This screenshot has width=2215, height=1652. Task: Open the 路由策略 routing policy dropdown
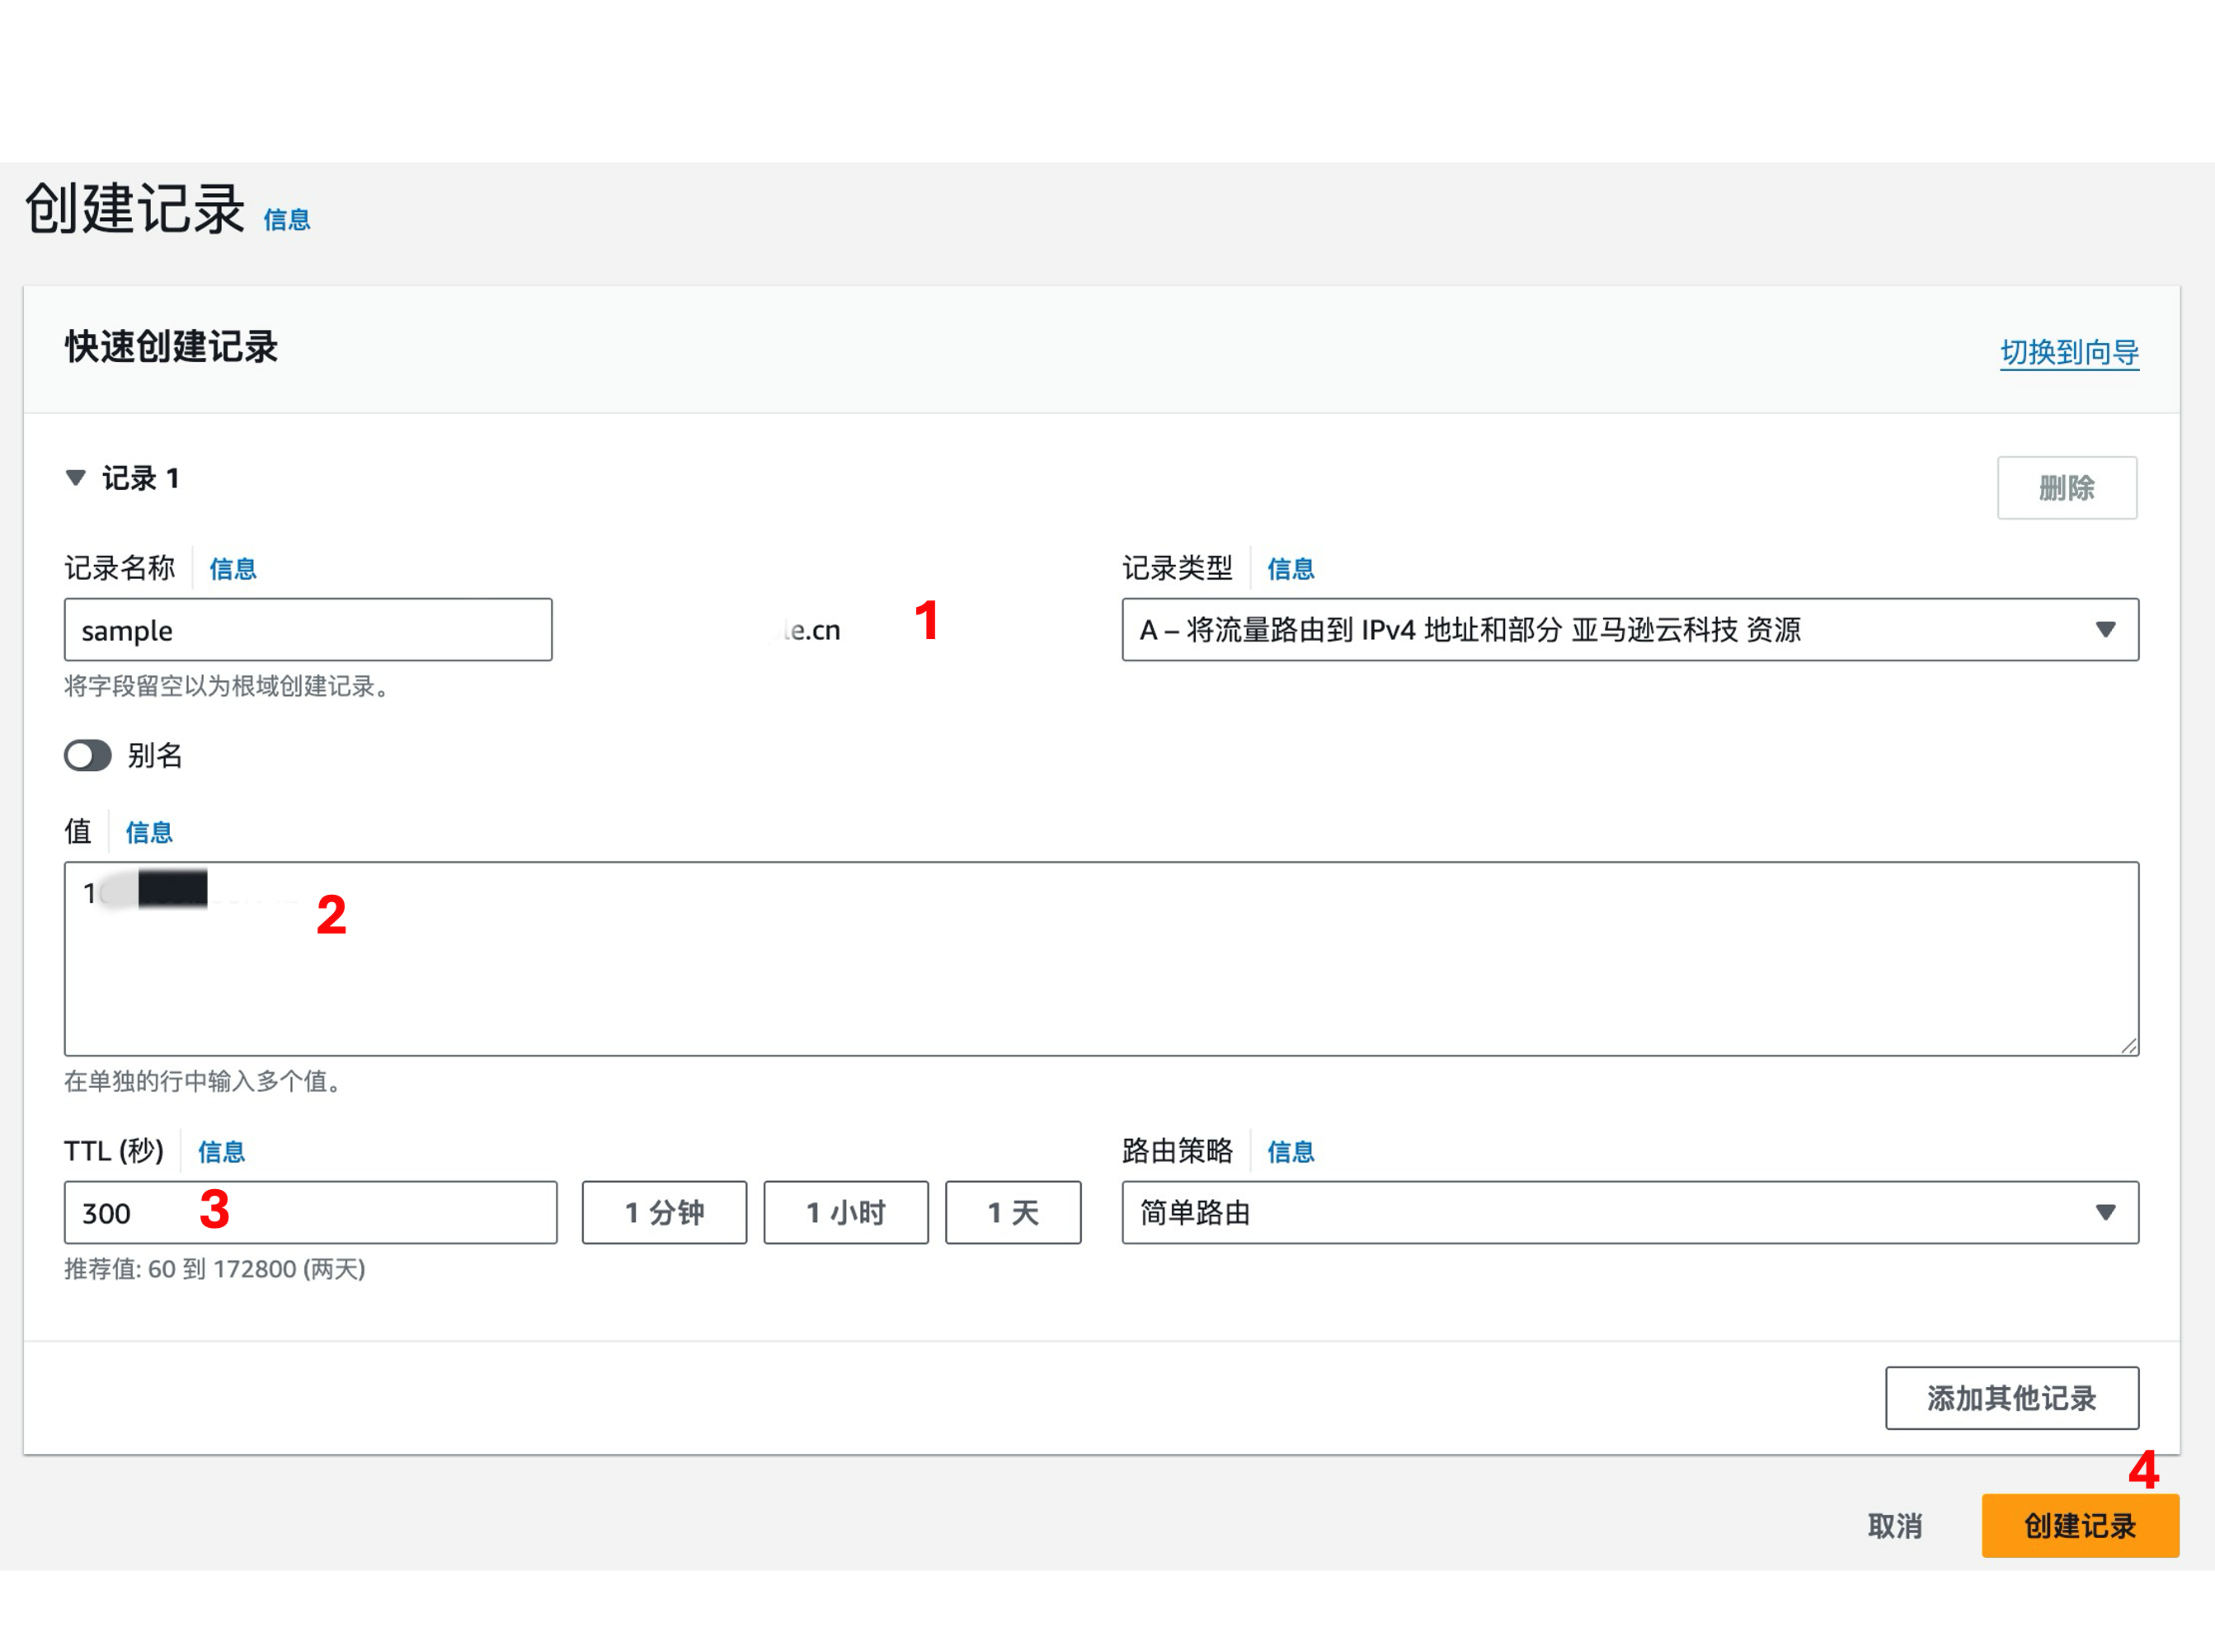[1630, 1213]
